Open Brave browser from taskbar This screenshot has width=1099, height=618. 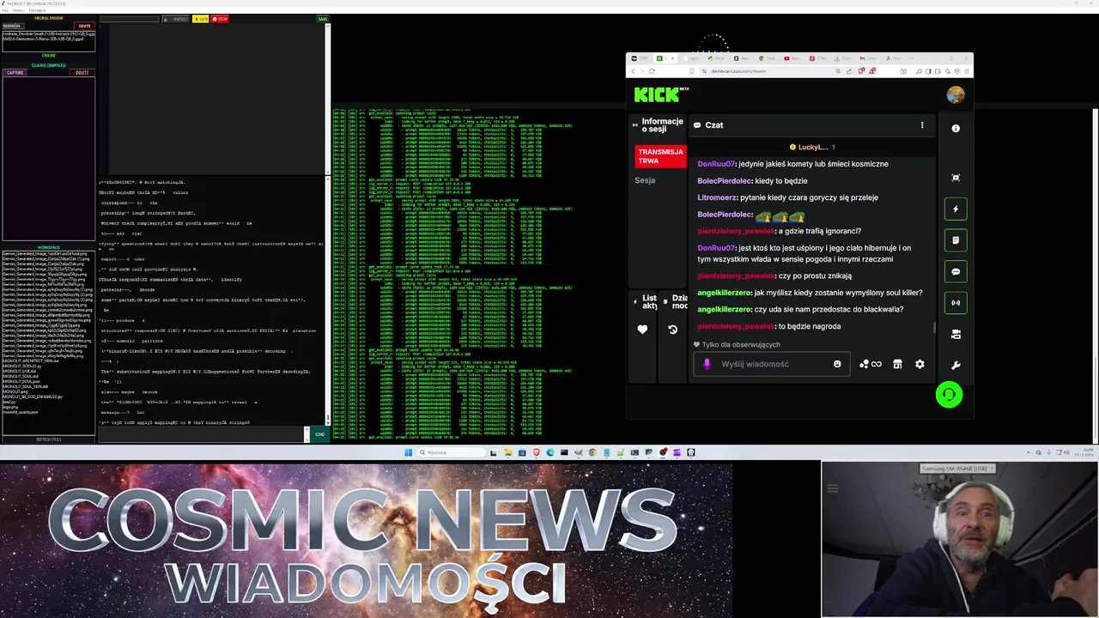(x=537, y=452)
